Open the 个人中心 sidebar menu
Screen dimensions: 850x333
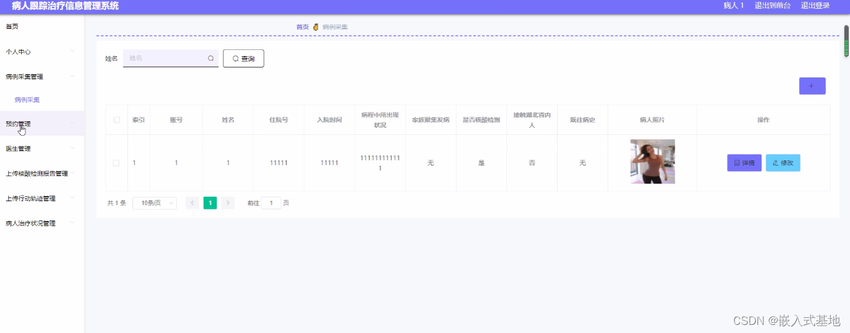[x=42, y=52]
